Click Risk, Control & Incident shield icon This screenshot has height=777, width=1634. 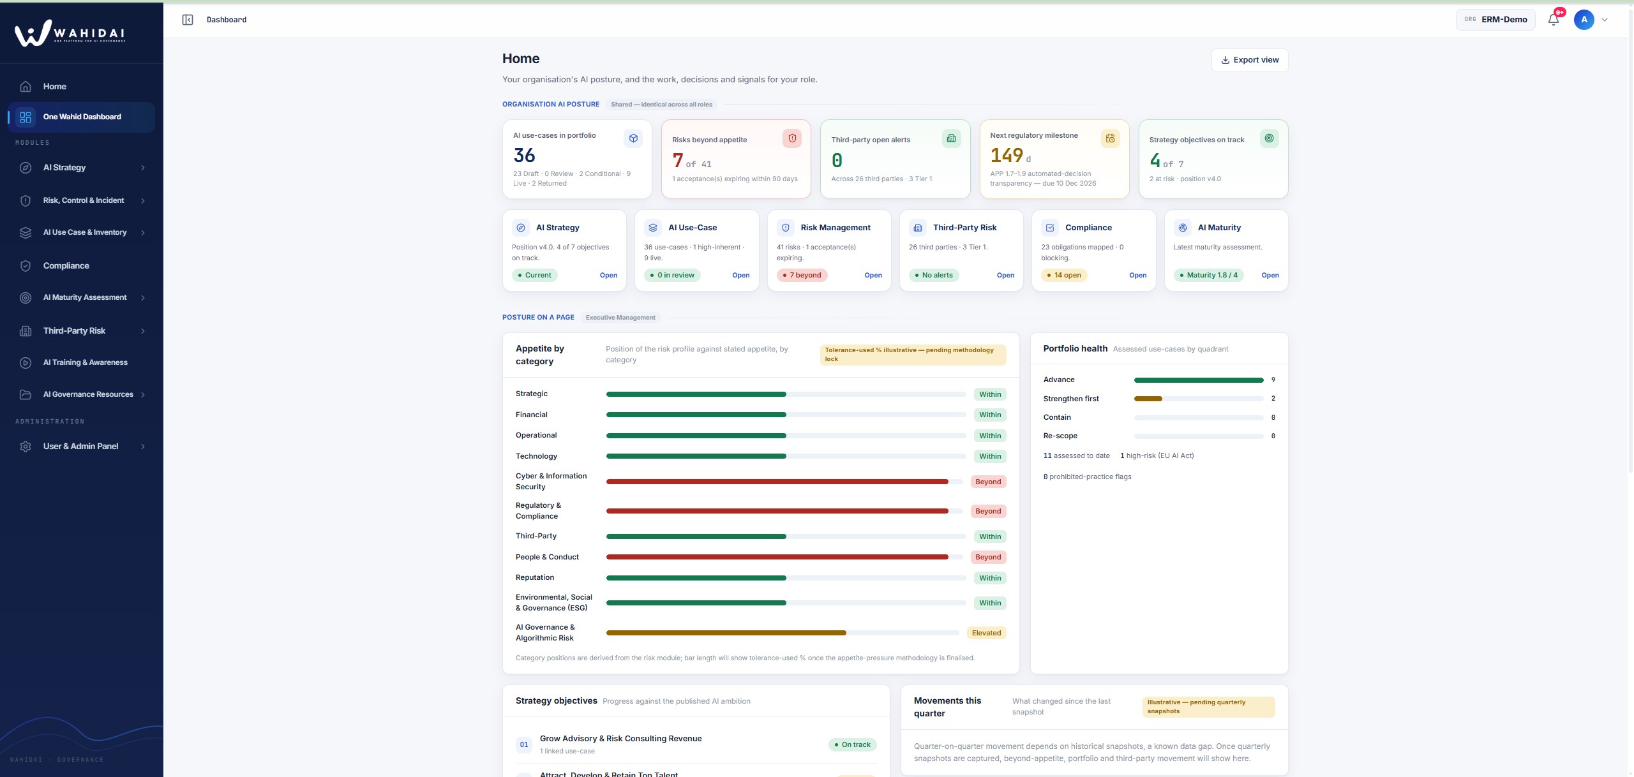[26, 201]
